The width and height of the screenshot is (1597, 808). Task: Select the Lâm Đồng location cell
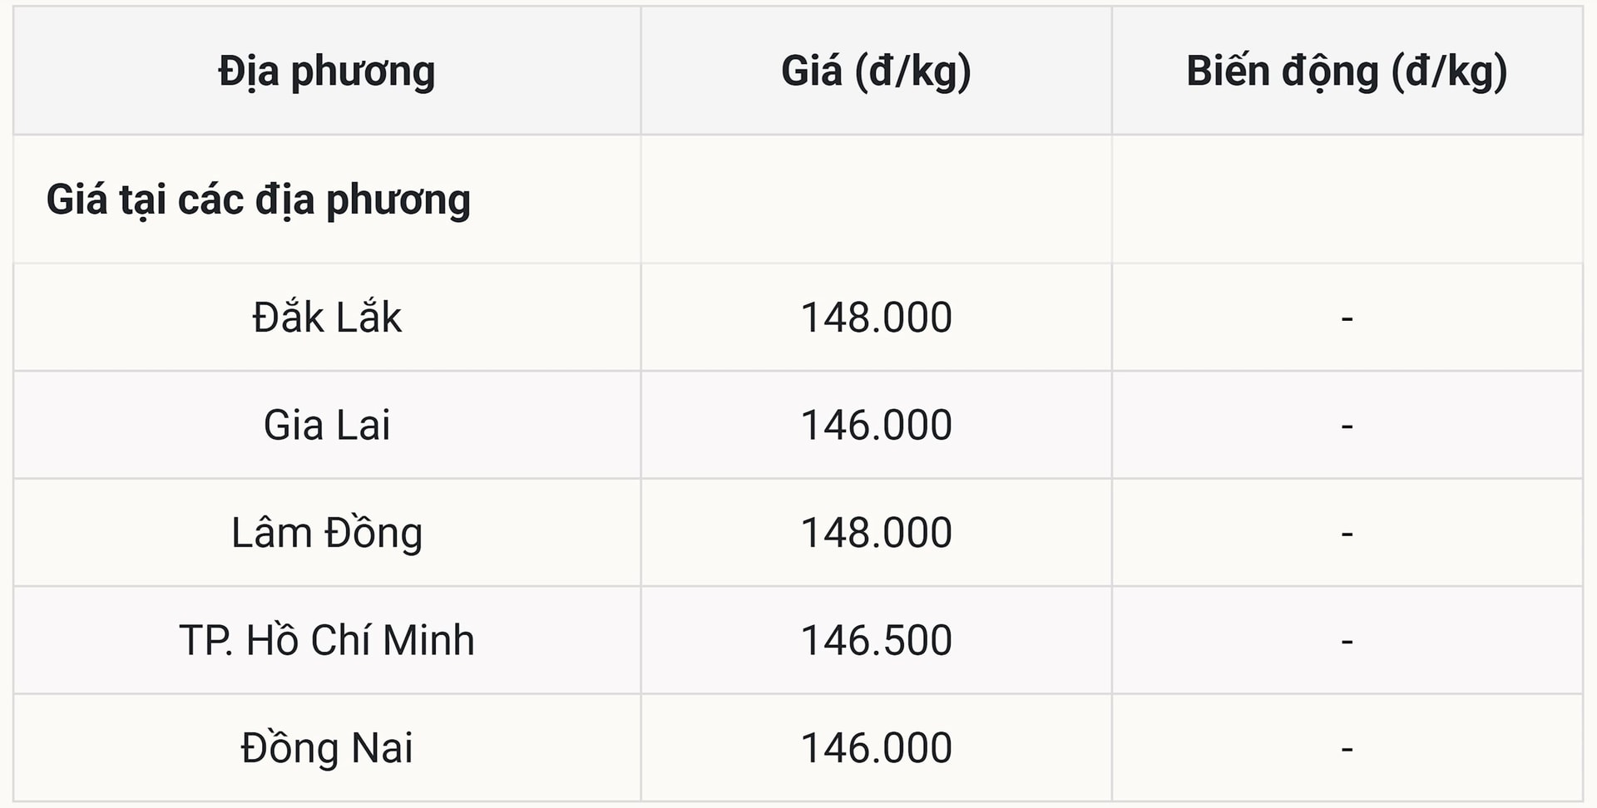coord(327,533)
